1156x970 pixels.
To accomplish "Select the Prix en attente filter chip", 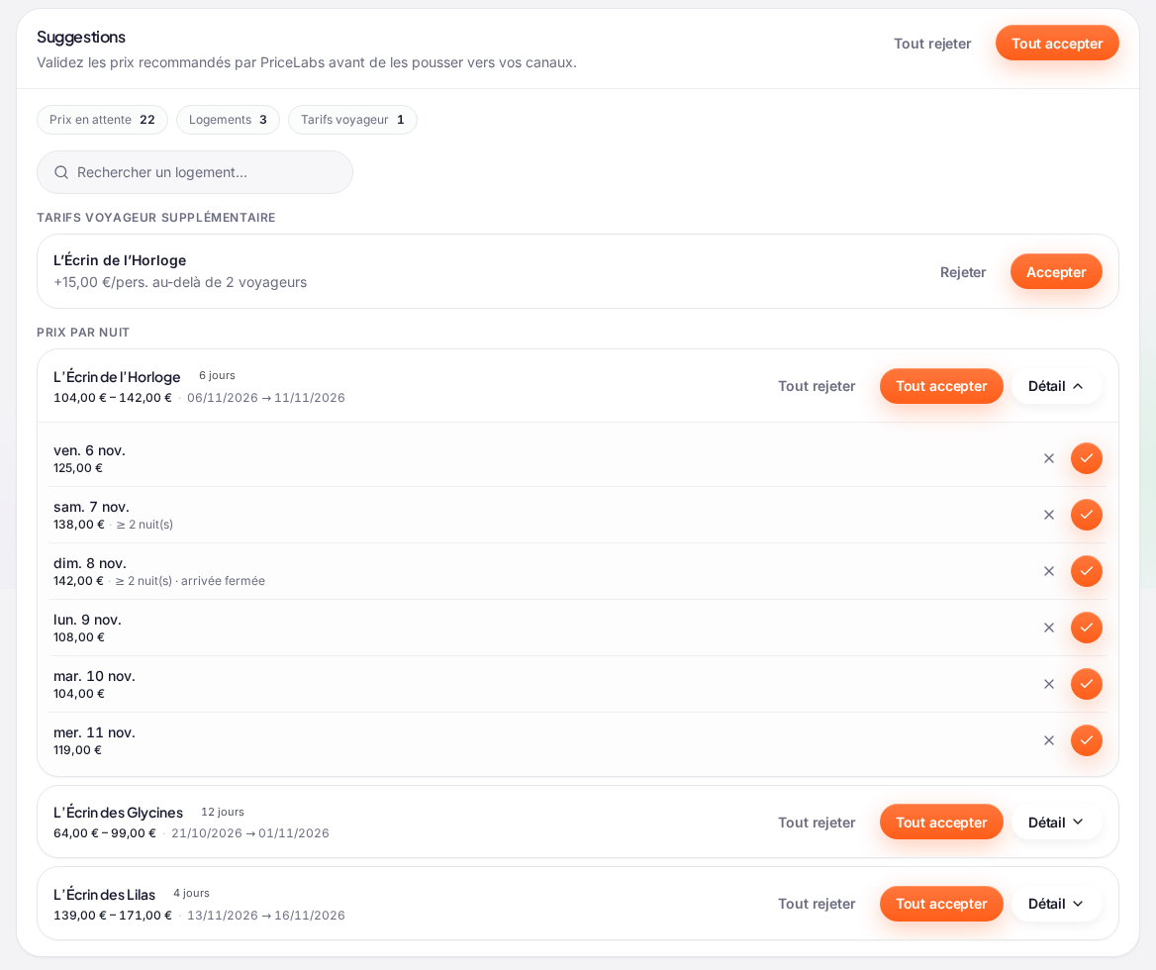I will (103, 120).
